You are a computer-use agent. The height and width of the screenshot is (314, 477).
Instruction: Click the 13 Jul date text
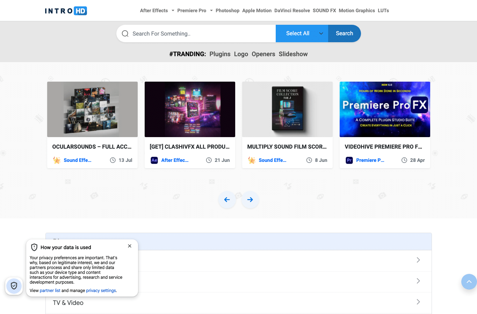[125, 160]
